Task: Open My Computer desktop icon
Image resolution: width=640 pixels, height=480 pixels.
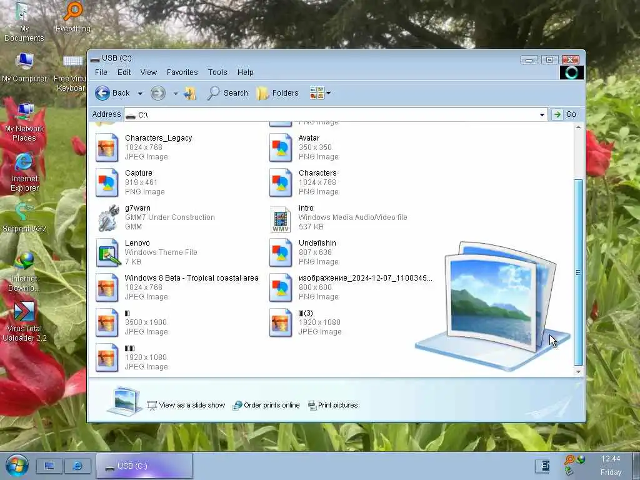Action: [24, 67]
